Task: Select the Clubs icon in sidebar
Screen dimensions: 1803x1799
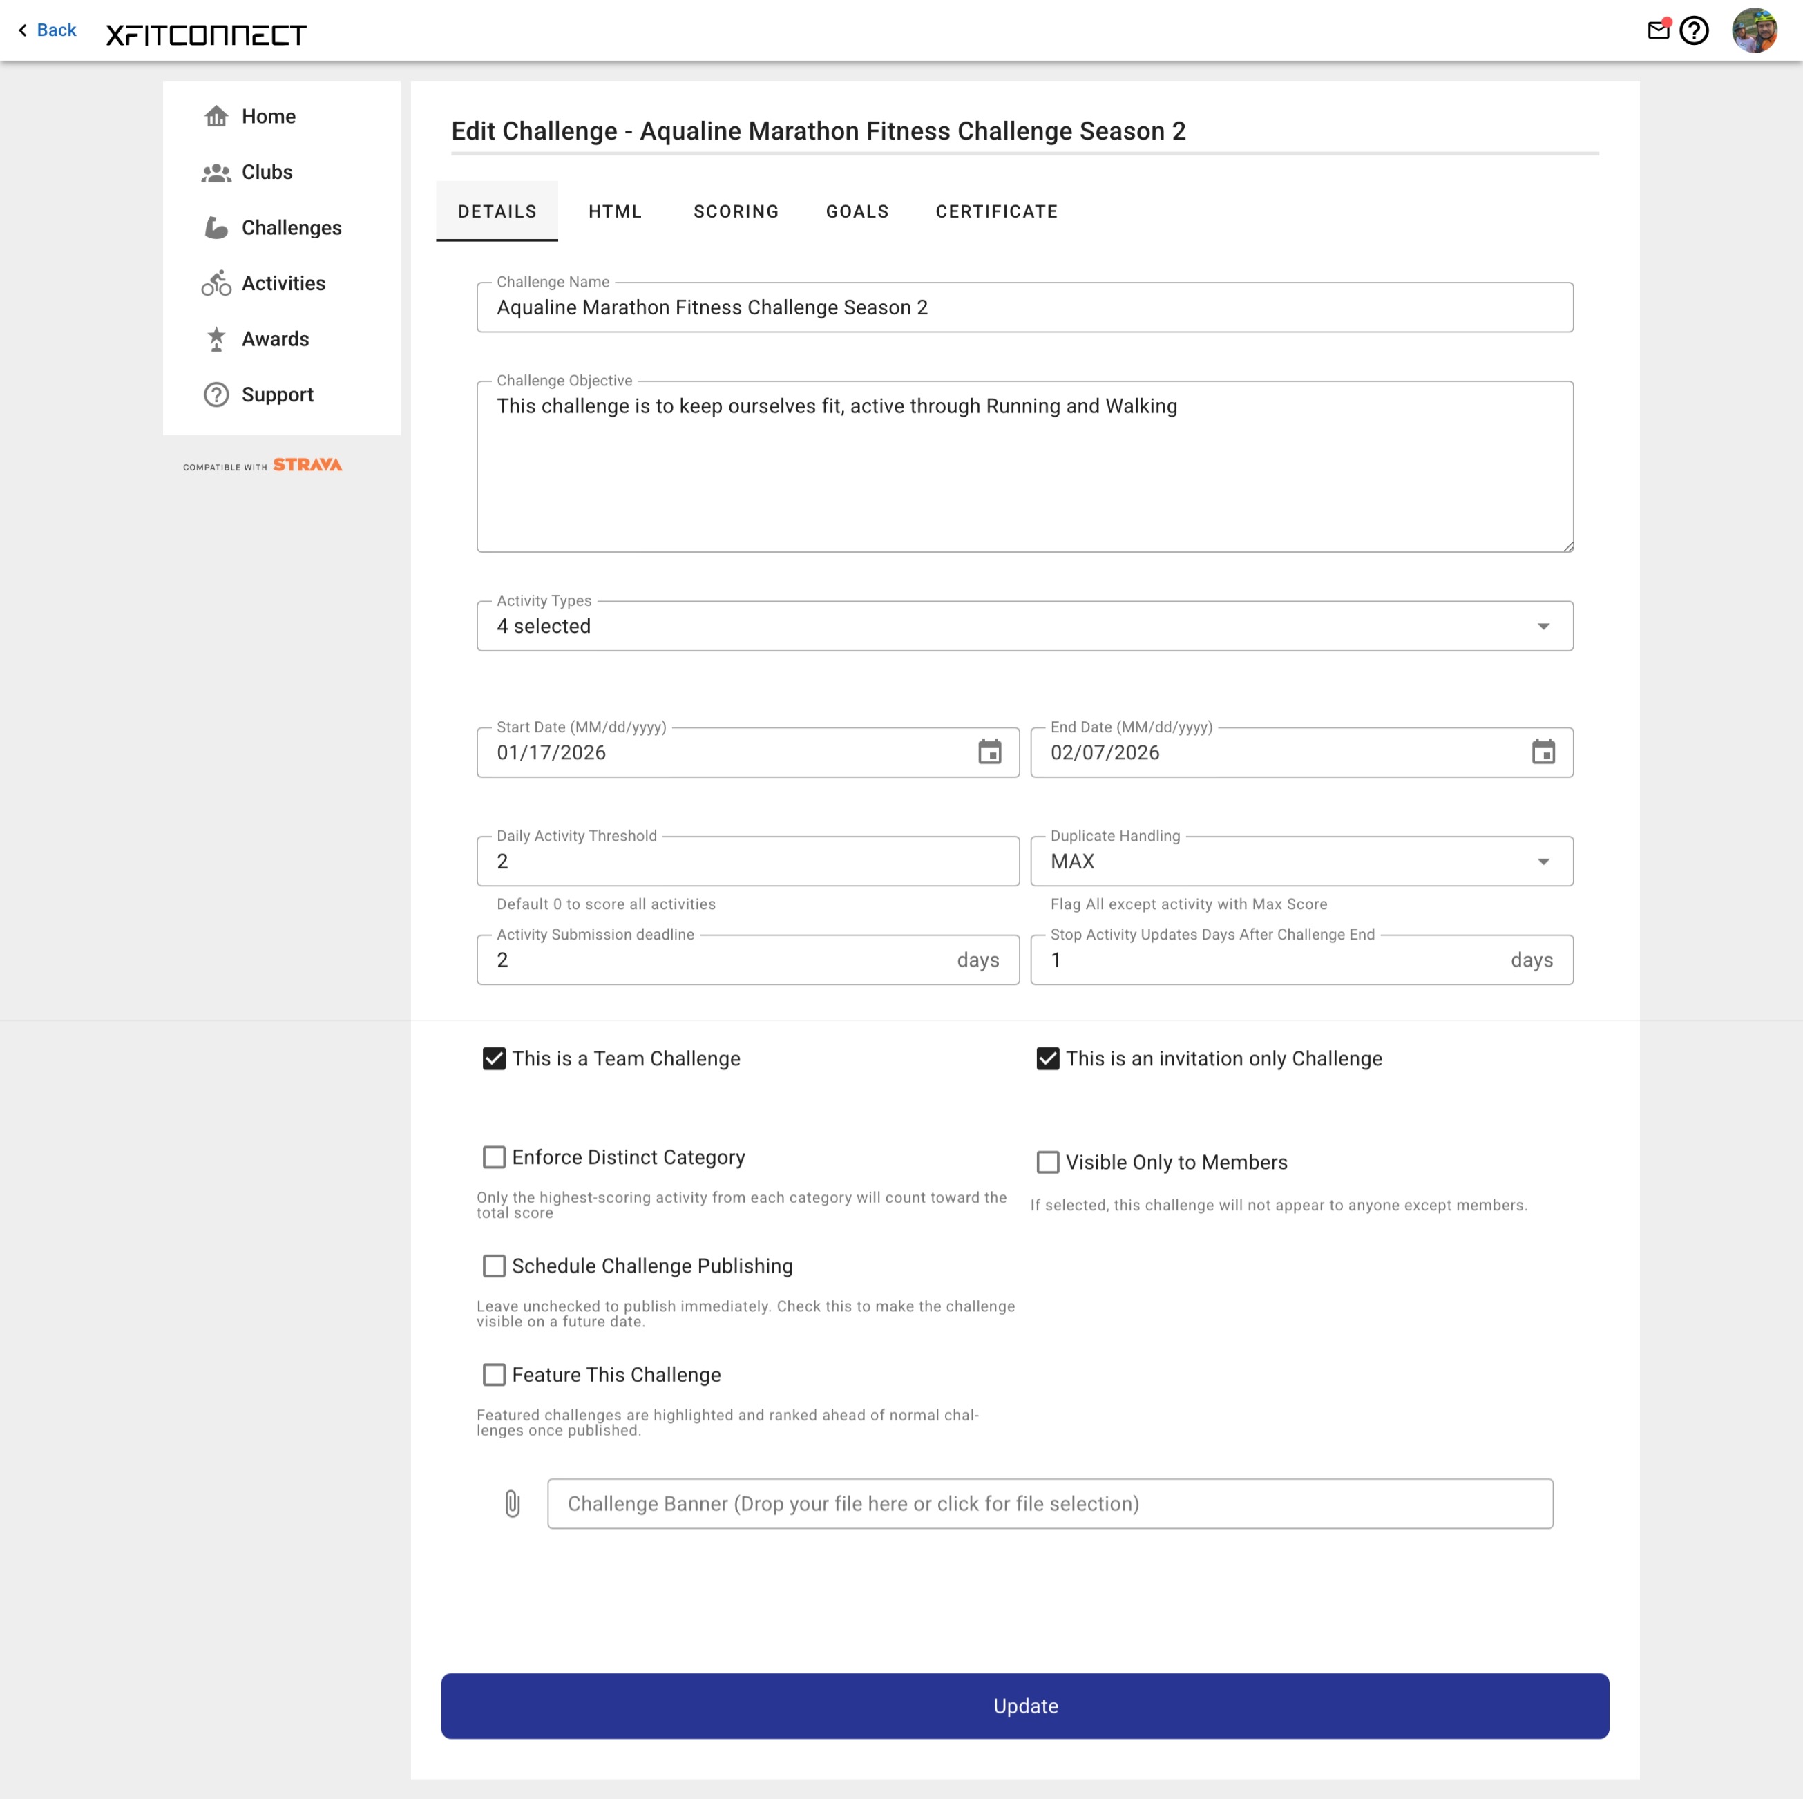Action: point(216,172)
